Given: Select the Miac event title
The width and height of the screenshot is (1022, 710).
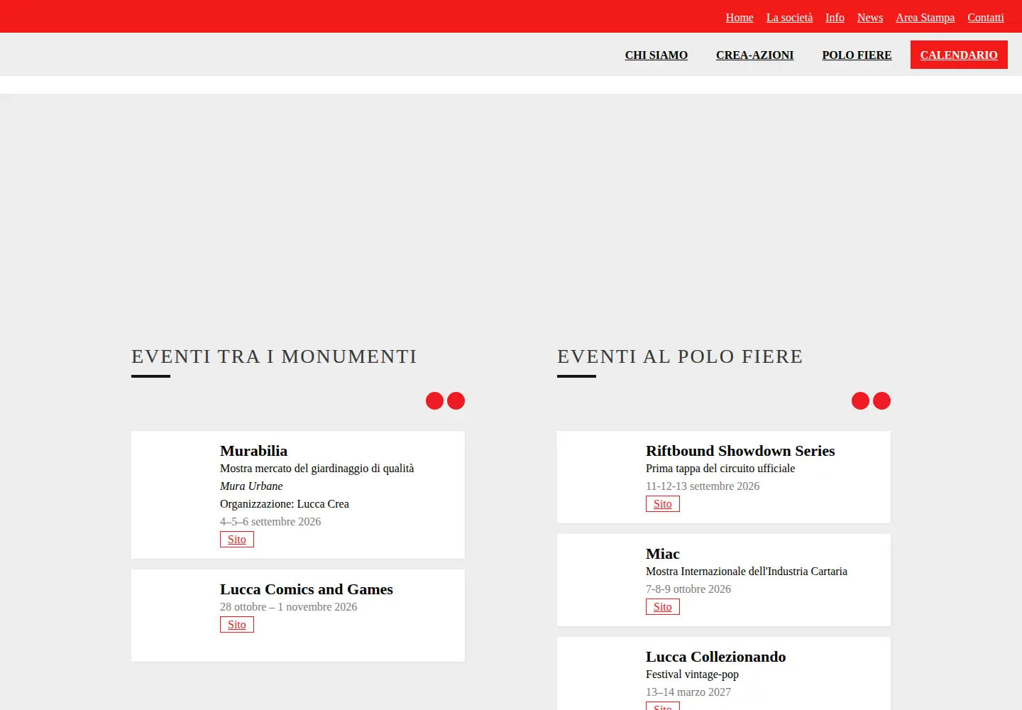Looking at the screenshot, I should click(x=663, y=554).
